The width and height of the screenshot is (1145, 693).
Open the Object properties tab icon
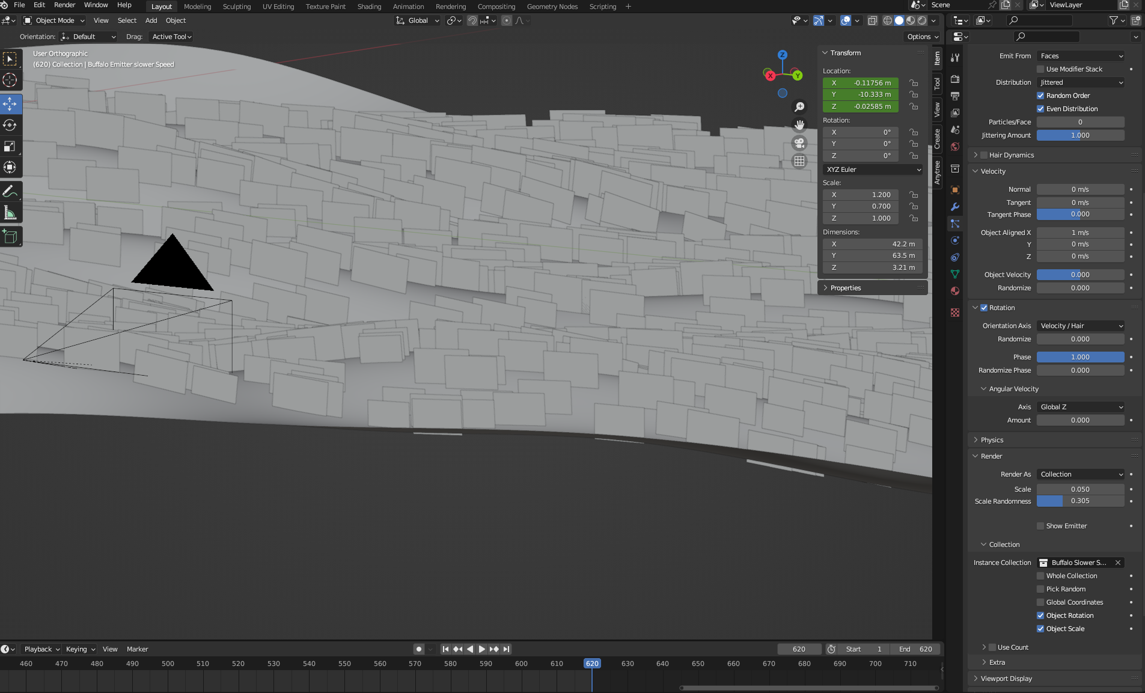[955, 190]
